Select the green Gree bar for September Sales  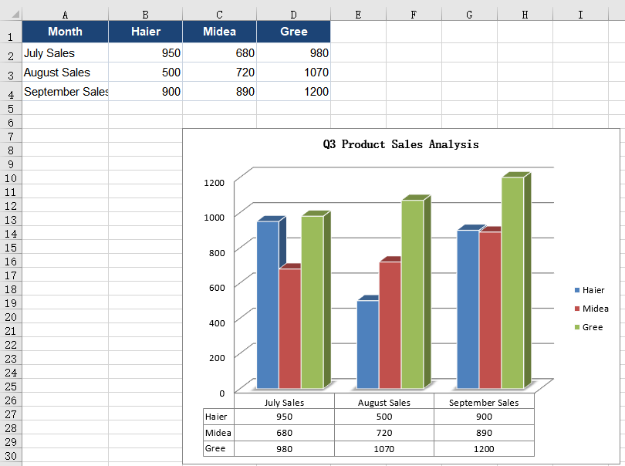pos(512,282)
